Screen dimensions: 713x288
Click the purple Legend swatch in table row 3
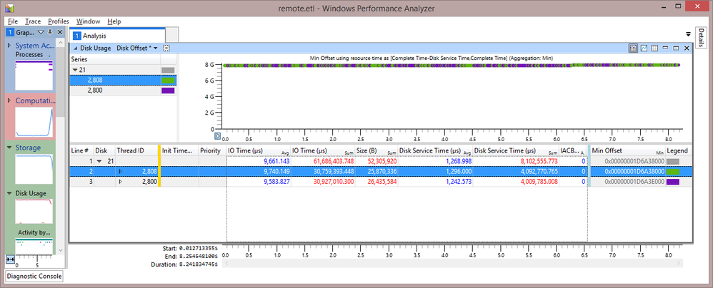[673, 181]
